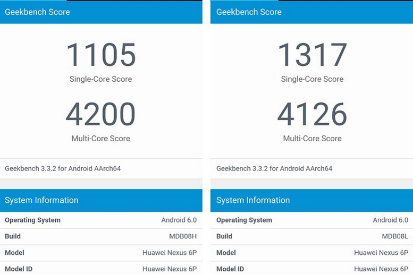Image resolution: width=413 pixels, height=274 pixels.
Task: Select the 4126 multi-core score value
Action: tap(312, 114)
